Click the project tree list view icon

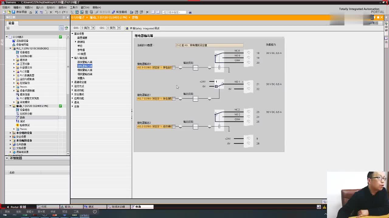[61, 28]
